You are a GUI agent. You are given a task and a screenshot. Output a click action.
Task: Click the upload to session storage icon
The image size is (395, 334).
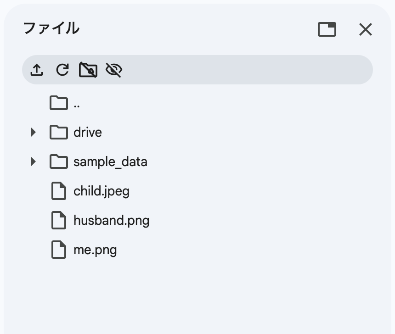click(37, 70)
